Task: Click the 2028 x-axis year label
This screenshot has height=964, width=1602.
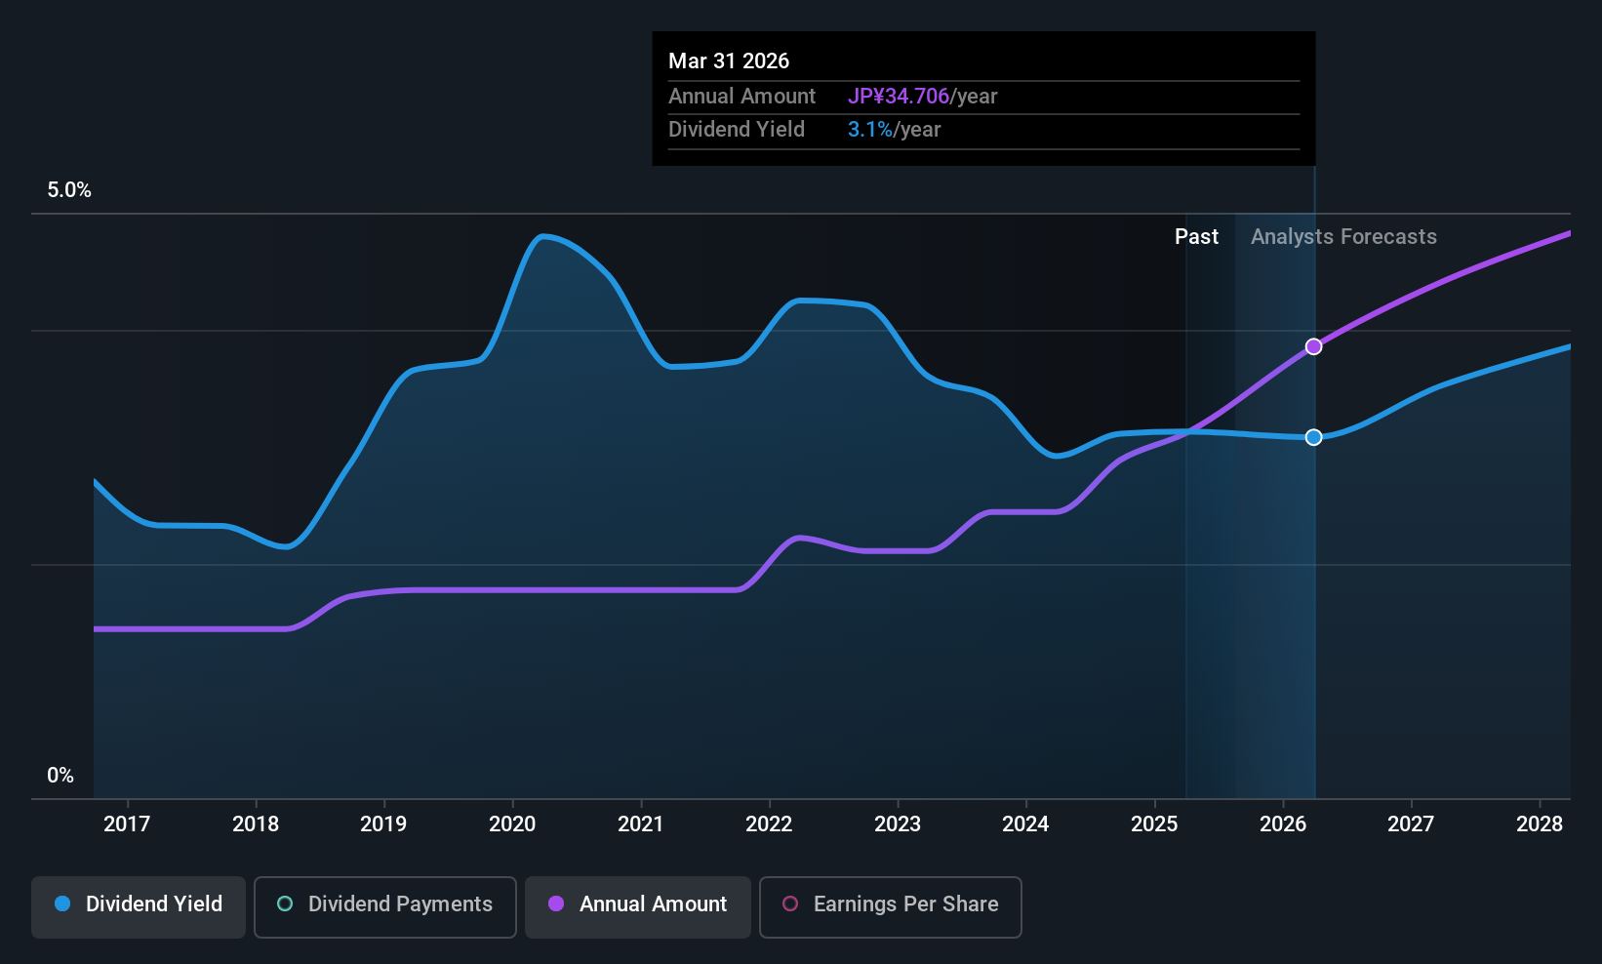Action: point(1540,824)
